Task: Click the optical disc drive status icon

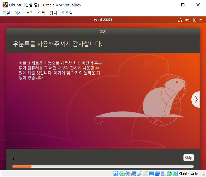Action: 122,174
